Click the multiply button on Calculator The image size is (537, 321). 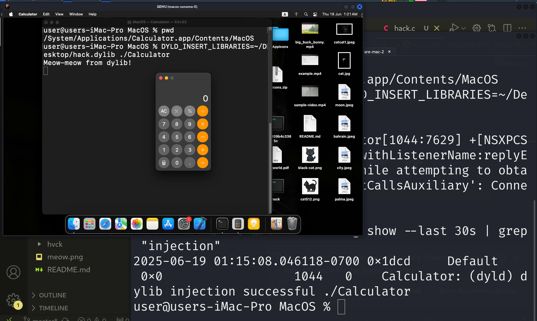click(x=203, y=124)
